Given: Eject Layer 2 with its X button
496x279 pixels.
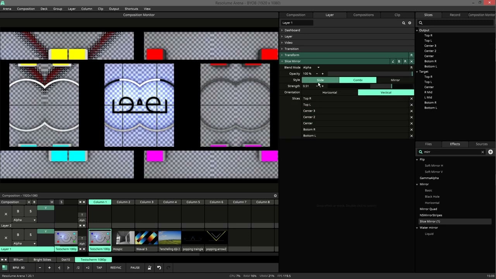Looking at the screenshot, I should (x=6, y=214).
